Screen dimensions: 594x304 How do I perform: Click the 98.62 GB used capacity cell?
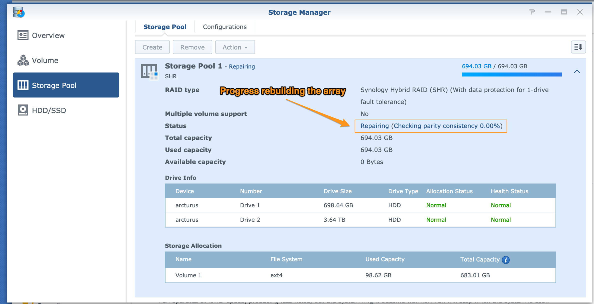pyautogui.click(x=378, y=275)
